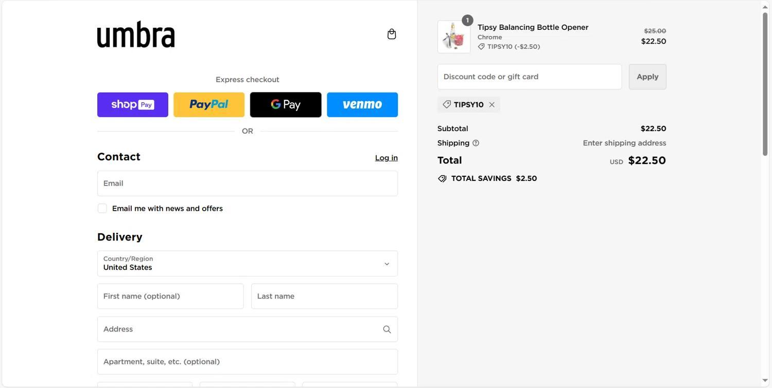Click the TIPSY10 (-$2.50) line item discount

(x=509, y=47)
